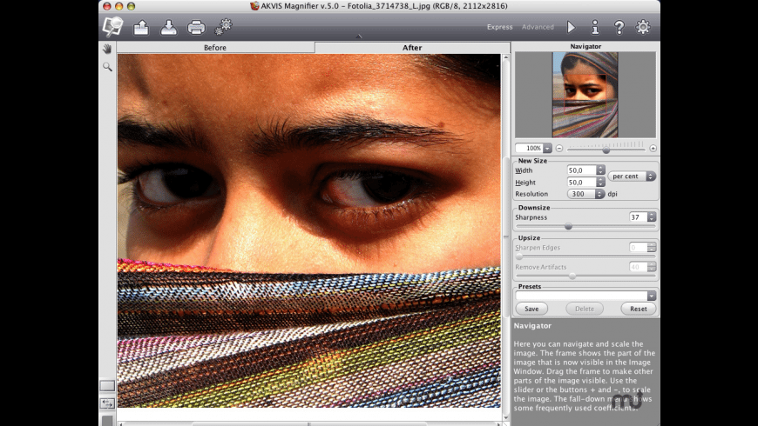Viewport: 758px width, 426px height.
Task: Save the image using the download icon
Action: coord(168,28)
